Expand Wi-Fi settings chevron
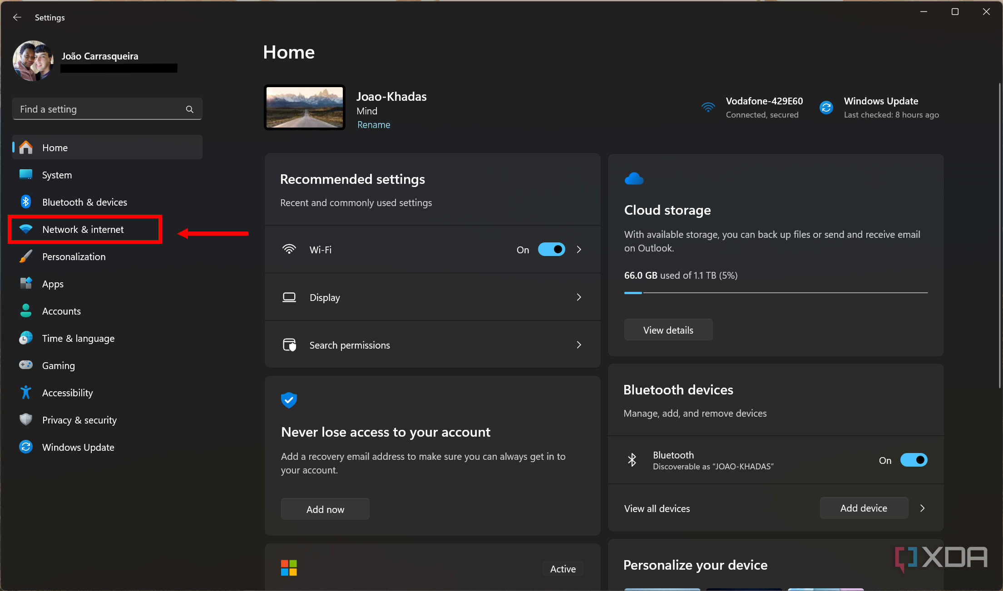The width and height of the screenshot is (1003, 591). 579,250
